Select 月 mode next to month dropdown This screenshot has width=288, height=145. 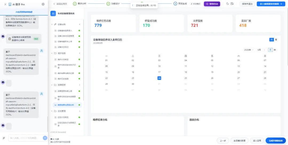coord(270,50)
